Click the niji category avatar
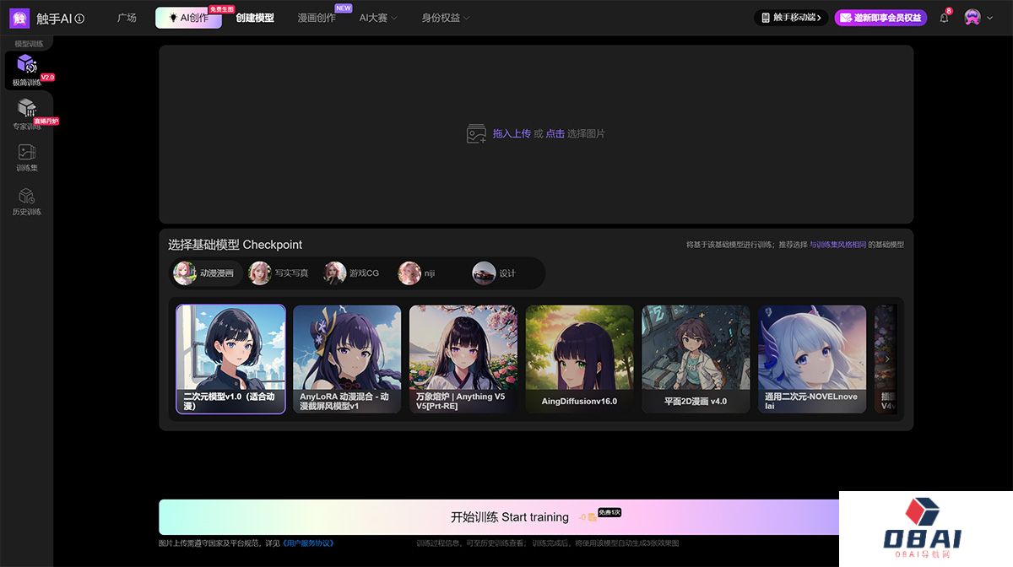Viewport: 1013px width, 567px height. click(409, 273)
